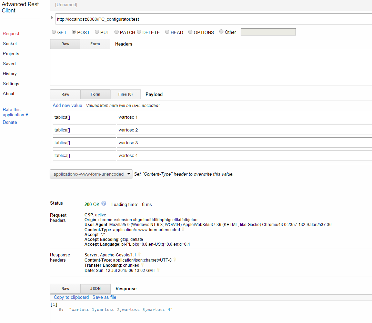Select the PATCH method radio button

click(x=117, y=32)
